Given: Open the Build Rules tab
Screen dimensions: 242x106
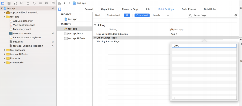Looking at the screenshot, I should 210,9.
